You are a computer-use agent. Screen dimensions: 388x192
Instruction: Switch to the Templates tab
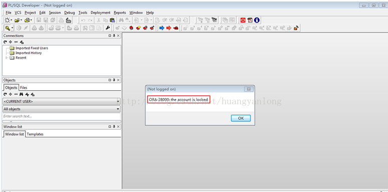coord(35,134)
